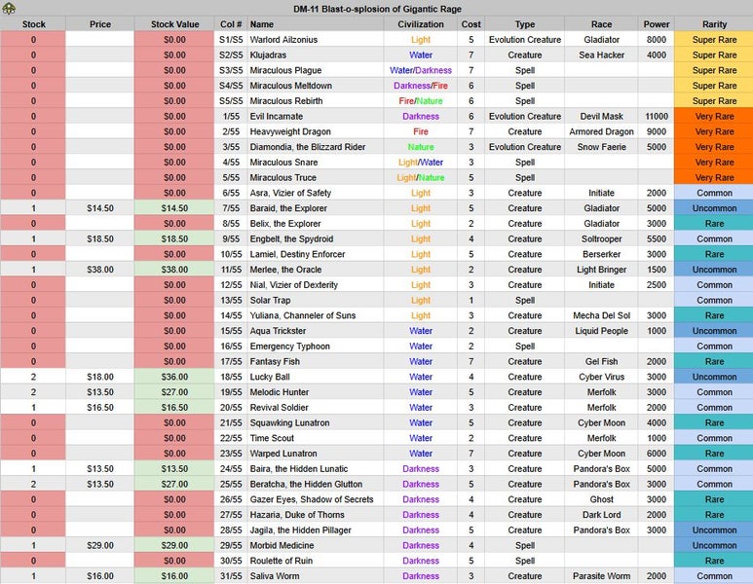Screen dimensions: 753x584
Task: Click the $16.50 price for Revival Soldier
Action: [x=100, y=408]
